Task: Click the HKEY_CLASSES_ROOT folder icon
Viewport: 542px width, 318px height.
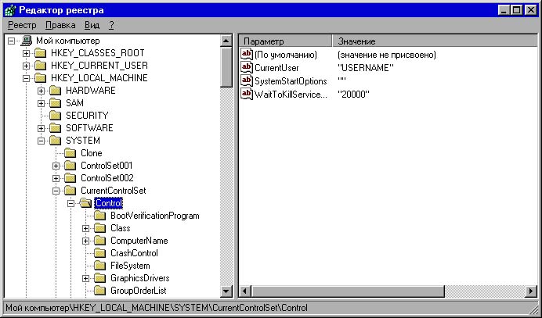Action: (40, 53)
